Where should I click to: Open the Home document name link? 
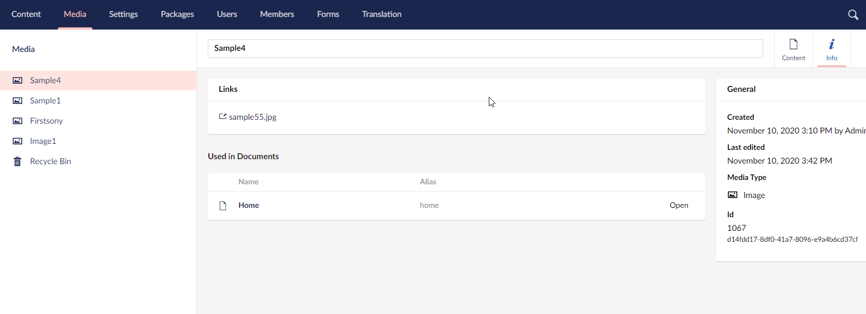click(249, 205)
